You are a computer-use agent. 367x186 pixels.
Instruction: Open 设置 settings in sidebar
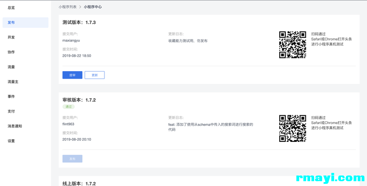click(x=11, y=141)
